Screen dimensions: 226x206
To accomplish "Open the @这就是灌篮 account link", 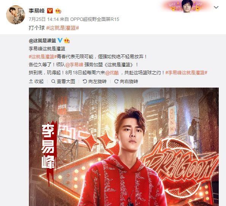I will click(43, 41).
